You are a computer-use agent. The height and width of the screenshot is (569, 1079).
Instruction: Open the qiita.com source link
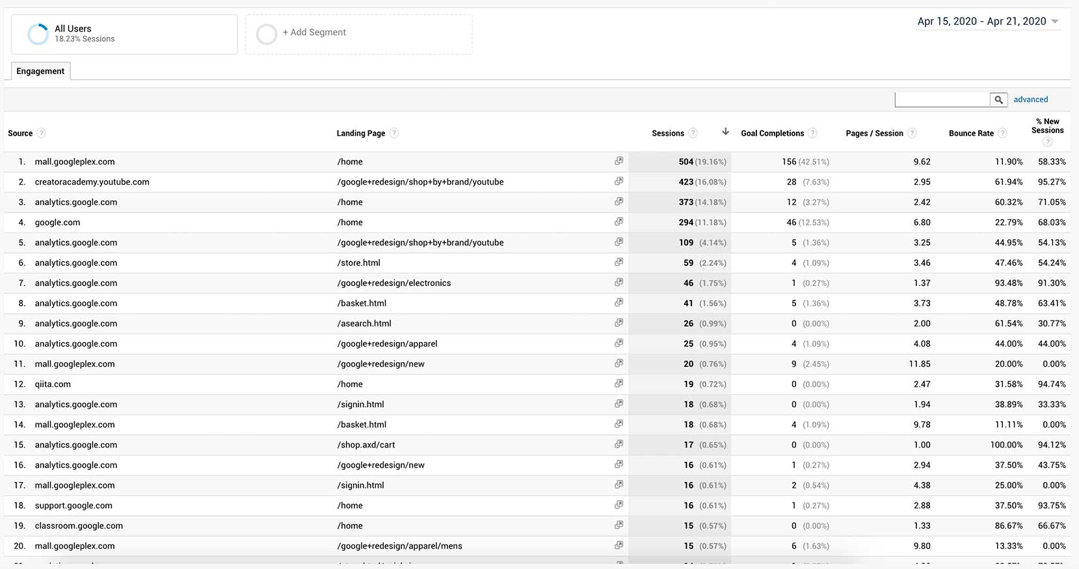(53, 384)
